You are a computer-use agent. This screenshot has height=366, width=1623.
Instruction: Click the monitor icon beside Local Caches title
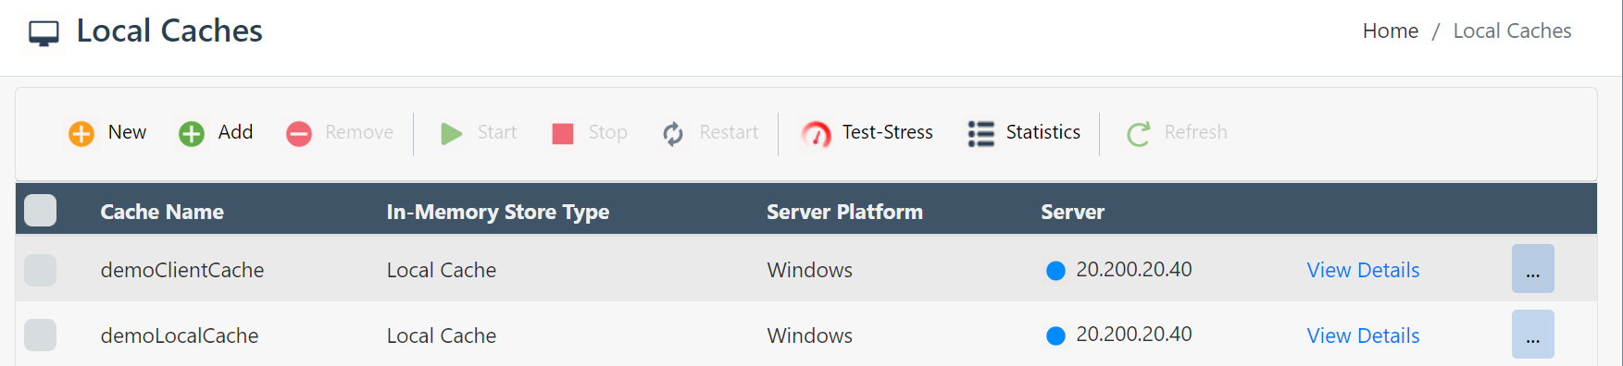(x=44, y=33)
